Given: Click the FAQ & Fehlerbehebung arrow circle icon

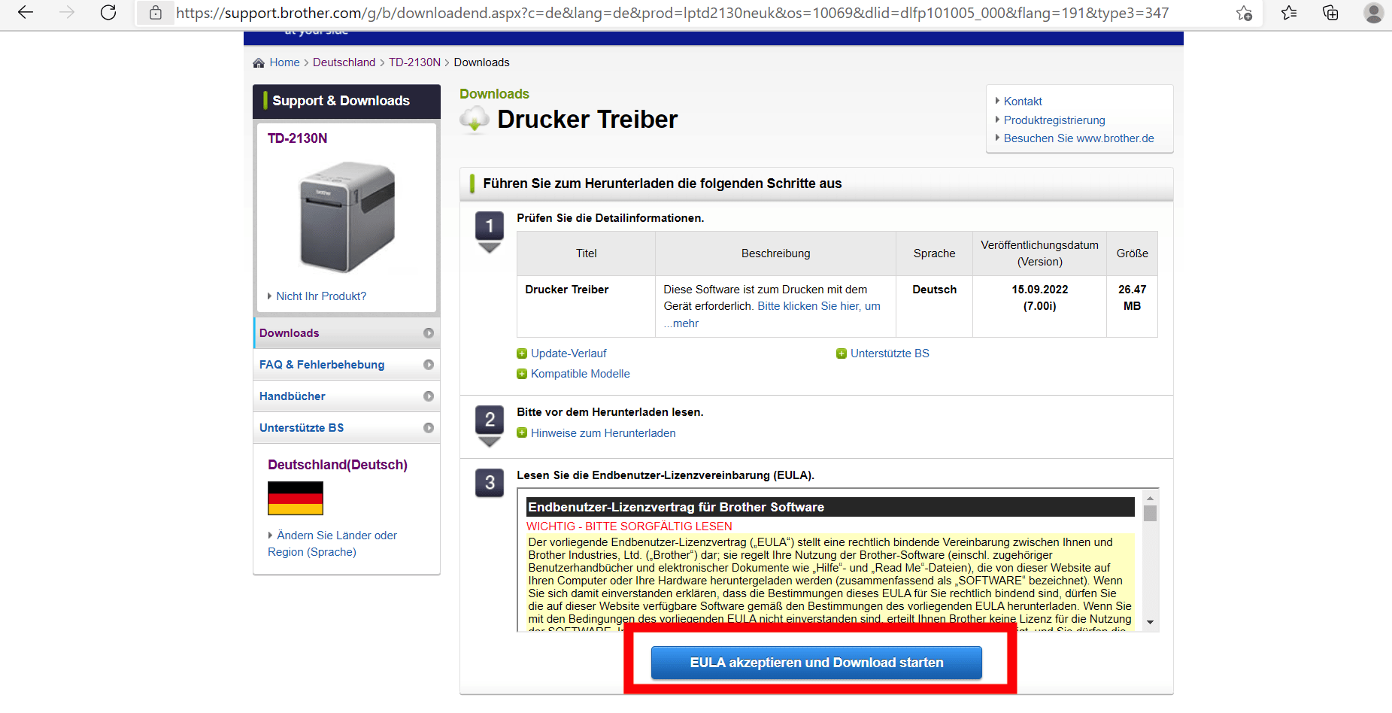Looking at the screenshot, I should click(429, 365).
